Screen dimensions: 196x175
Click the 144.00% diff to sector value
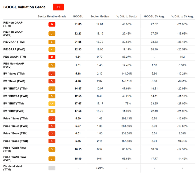[127, 74]
